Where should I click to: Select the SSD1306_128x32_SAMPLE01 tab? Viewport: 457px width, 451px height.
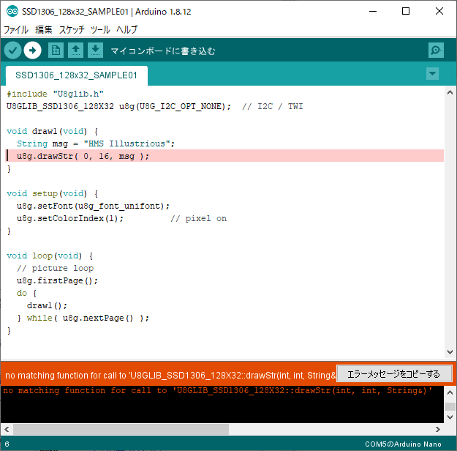pyautogui.click(x=76, y=75)
